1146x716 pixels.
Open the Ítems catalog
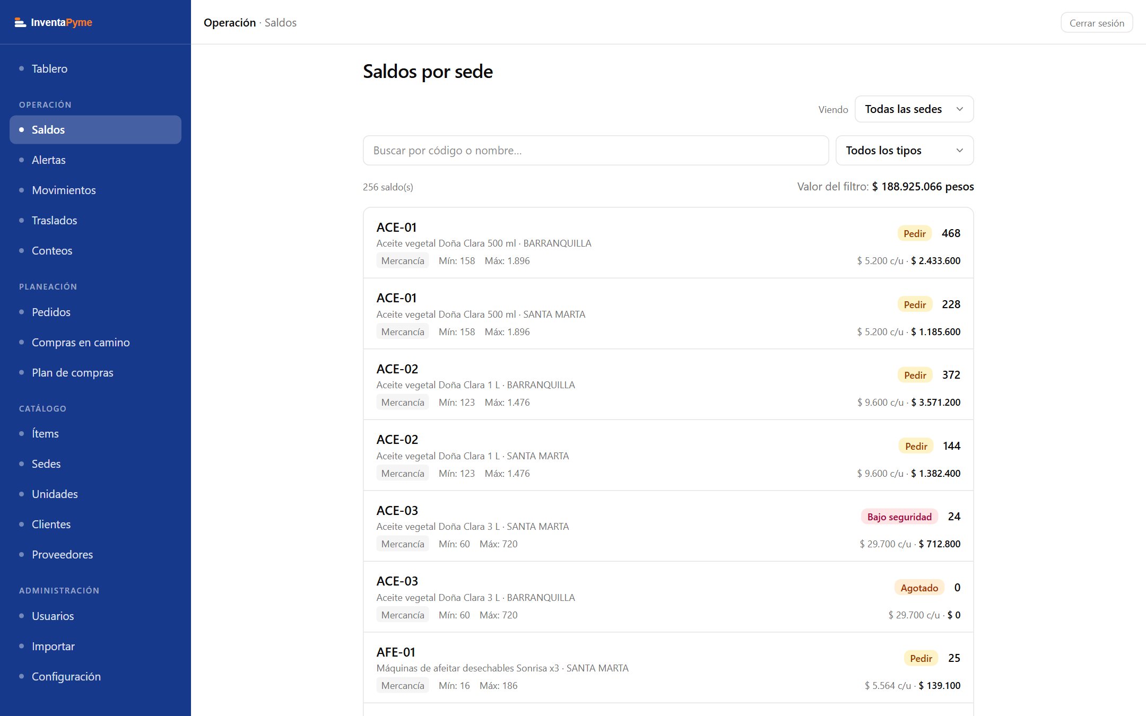[95, 434]
